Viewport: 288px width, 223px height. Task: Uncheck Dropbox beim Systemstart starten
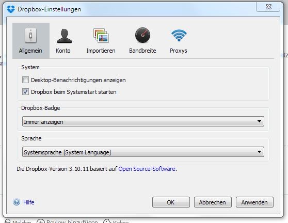pyautogui.click(x=25, y=92)
